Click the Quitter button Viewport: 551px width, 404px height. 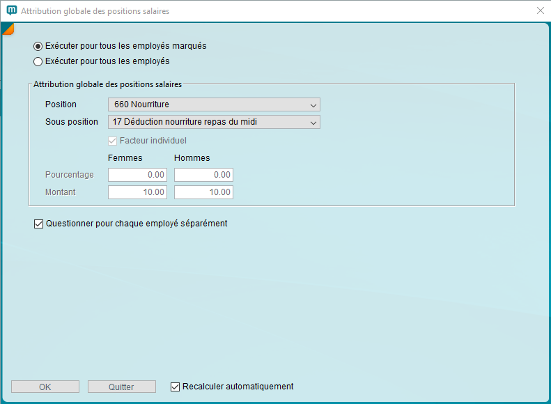(x=122, y=387)
